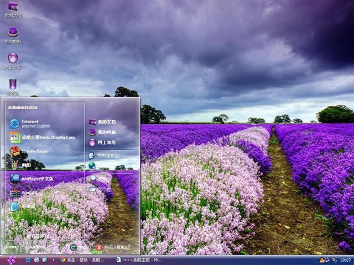Open 桌酷主题 Desk.ZhuoKu.Com entry
The width and height of the screenshot is (354, 265).
(x=42, y=137)
